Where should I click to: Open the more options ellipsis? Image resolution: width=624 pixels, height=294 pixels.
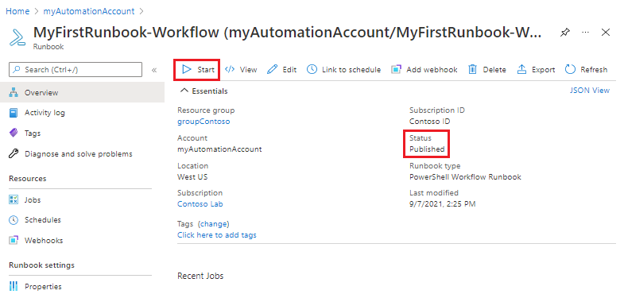tap(585, 33)
